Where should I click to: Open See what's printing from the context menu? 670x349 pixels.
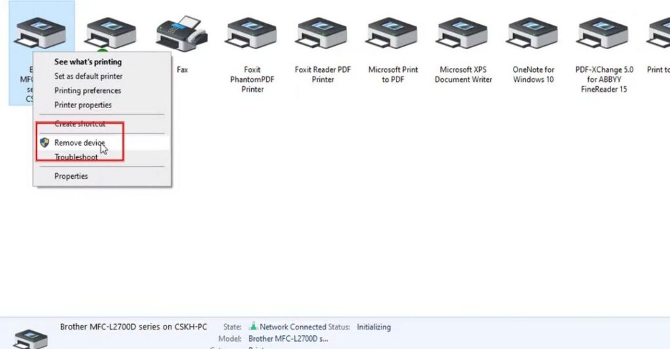pyautogui.click(x=88, y=62)
